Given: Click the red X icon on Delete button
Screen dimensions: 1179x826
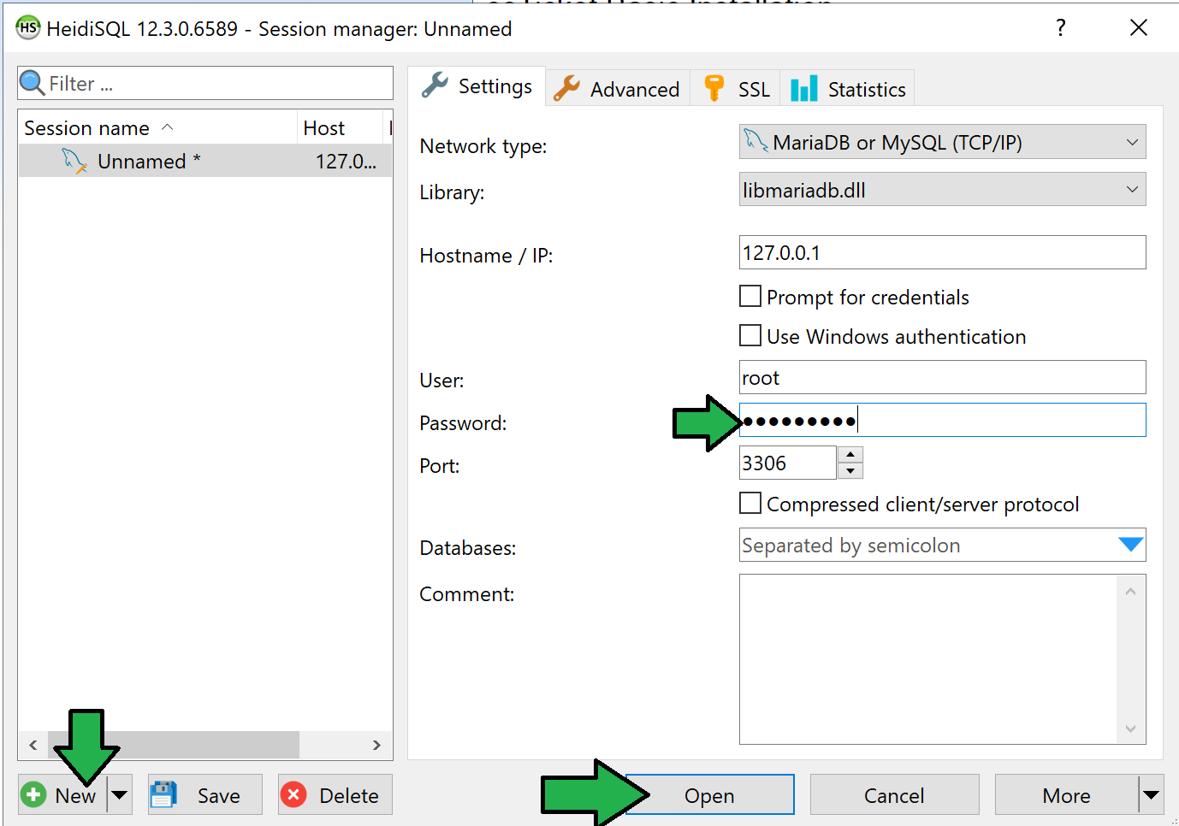Looking at the screenshot, I should click(293, 794).
